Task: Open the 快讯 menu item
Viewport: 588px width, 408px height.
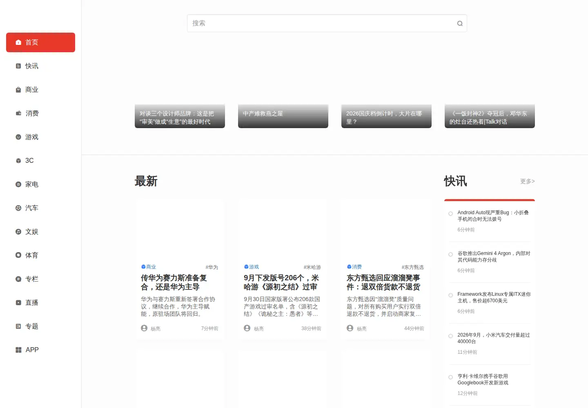Action: [x=40, y=66]
